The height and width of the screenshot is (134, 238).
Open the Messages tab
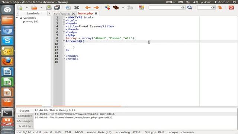click(25, 121)
